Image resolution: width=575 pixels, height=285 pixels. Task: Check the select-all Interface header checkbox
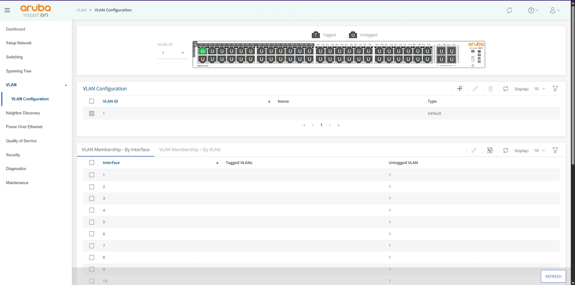click(92, 162)
